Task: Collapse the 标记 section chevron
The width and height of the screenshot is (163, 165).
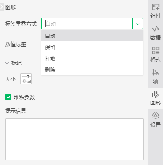Action: point(7,63)
